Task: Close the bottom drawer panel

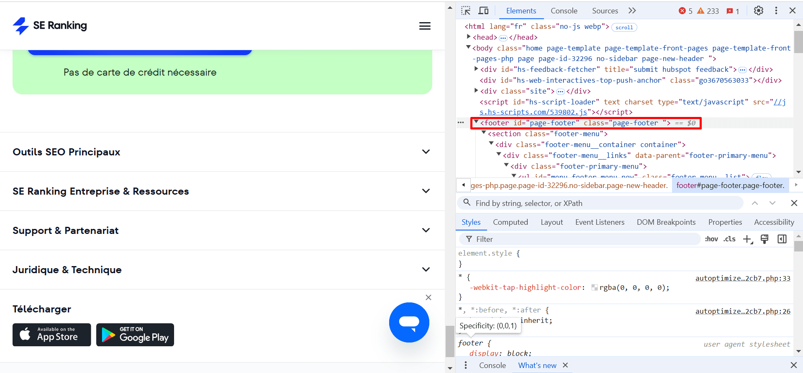Action: pos(793,365)
